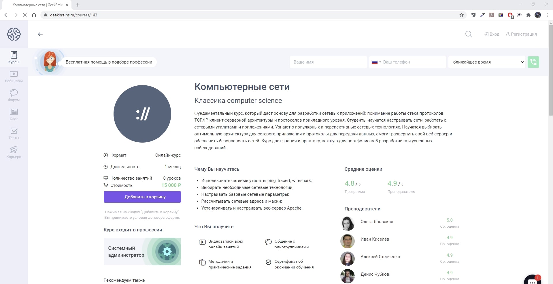
Task: Click the Общение с одногруппниками item
Action: (x=287, y=244)
